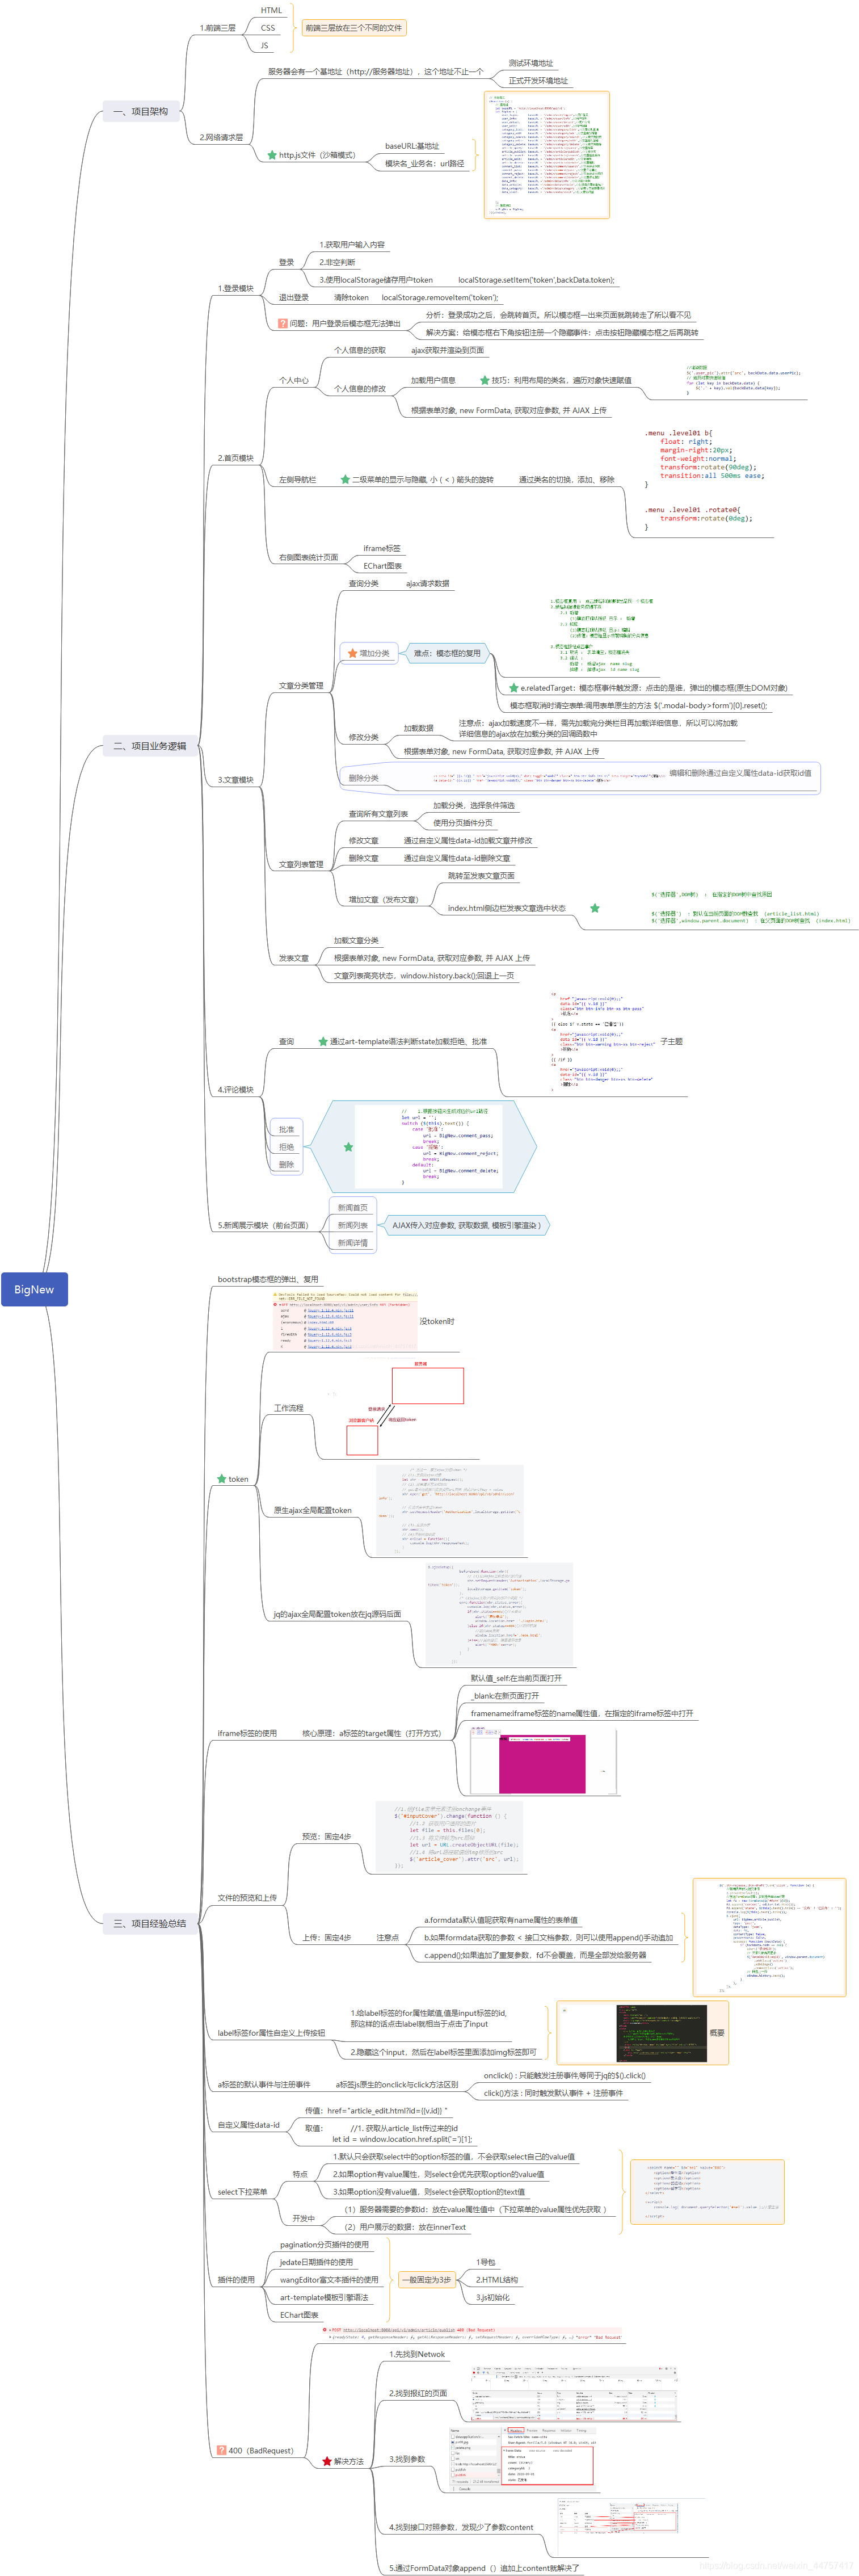Viewport: 859px width, 2576px height.
Task: Select the 3.文章模块 branch
Action: 236,780
